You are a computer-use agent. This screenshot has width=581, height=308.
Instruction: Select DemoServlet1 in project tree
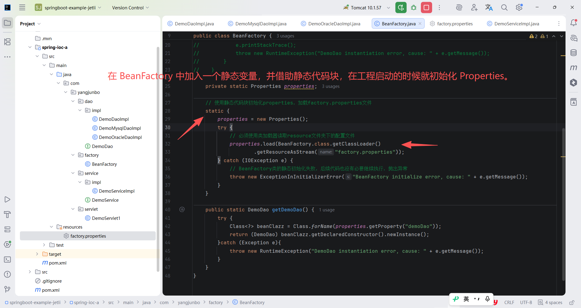pyautogui.click(x=106, y=218)
